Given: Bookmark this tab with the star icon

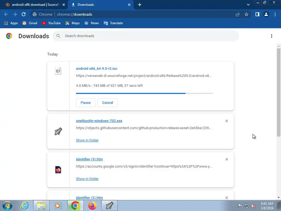Looking at the screenshot, I should pos(246,14).
